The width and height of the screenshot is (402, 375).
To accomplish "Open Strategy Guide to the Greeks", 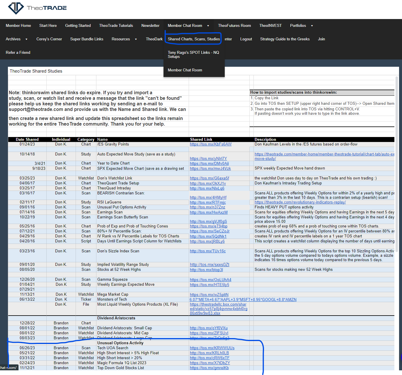I will pos(285,39).
